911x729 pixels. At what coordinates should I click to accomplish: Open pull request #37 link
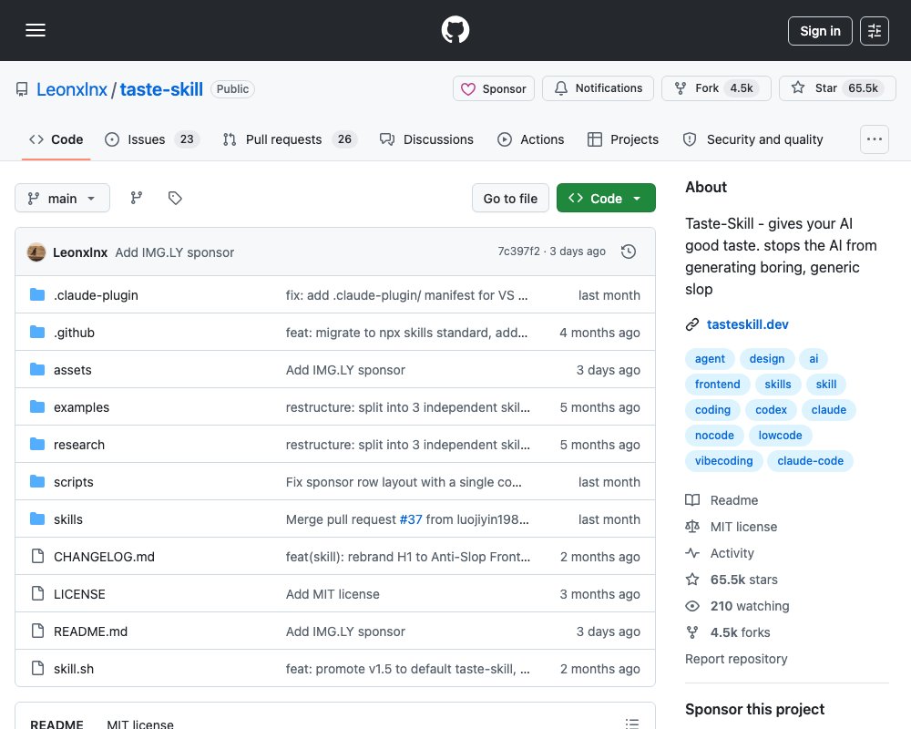411,519
